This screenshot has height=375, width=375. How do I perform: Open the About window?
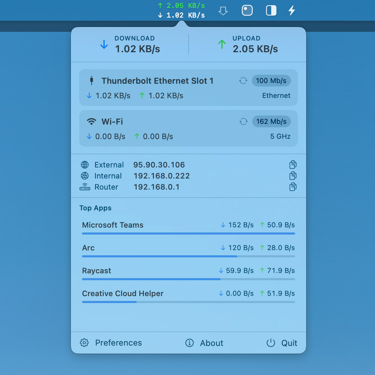click(x=204, y=343)
